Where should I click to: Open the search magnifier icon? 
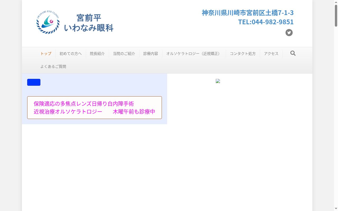293,53
